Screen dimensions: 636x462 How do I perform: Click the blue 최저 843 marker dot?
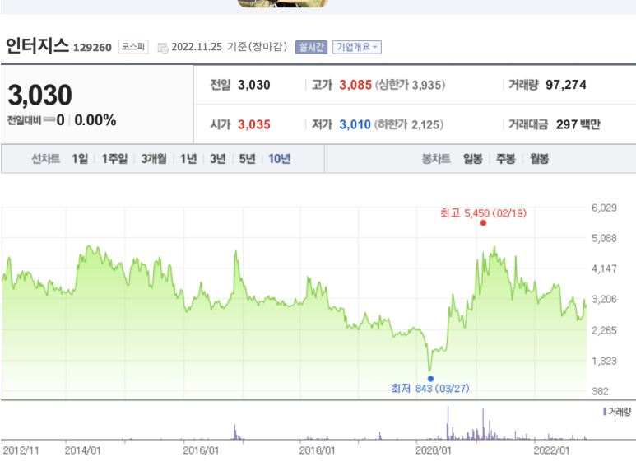[x=431, y=379]
